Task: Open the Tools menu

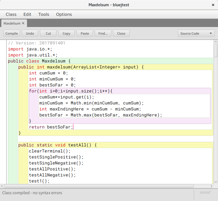Action: (x=44, y=14)
